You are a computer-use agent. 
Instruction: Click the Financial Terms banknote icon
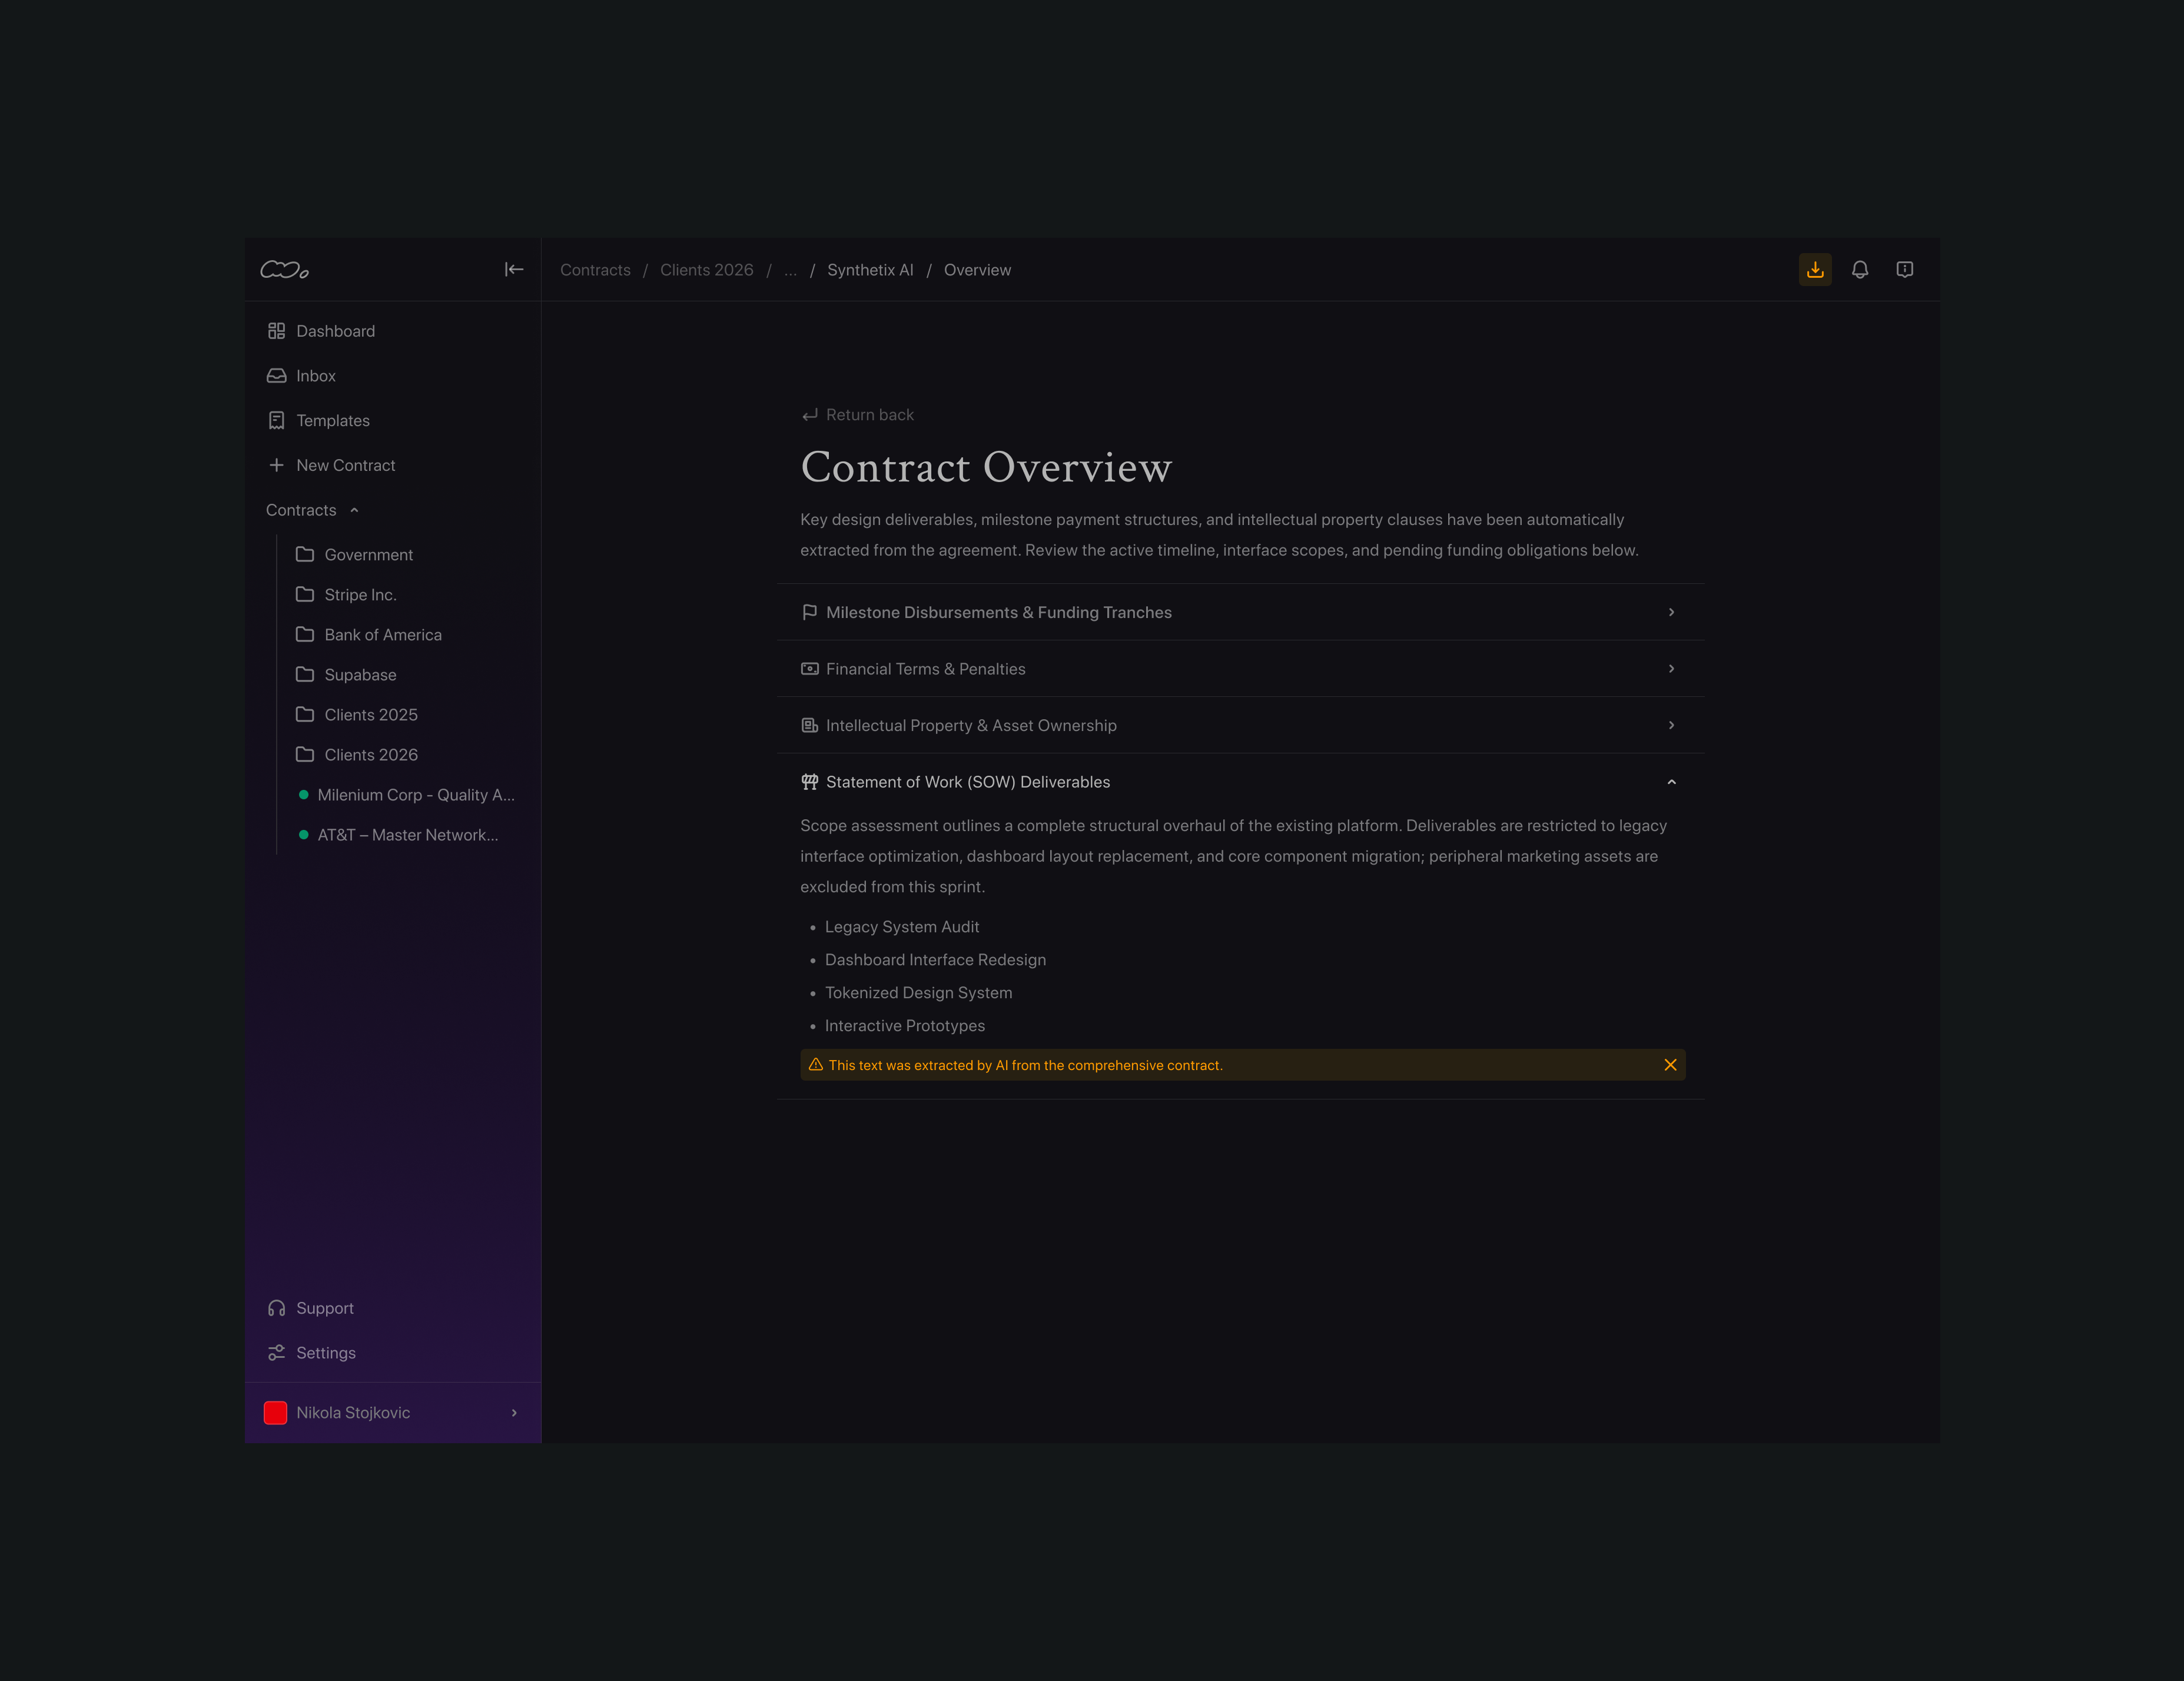[810, 669]
